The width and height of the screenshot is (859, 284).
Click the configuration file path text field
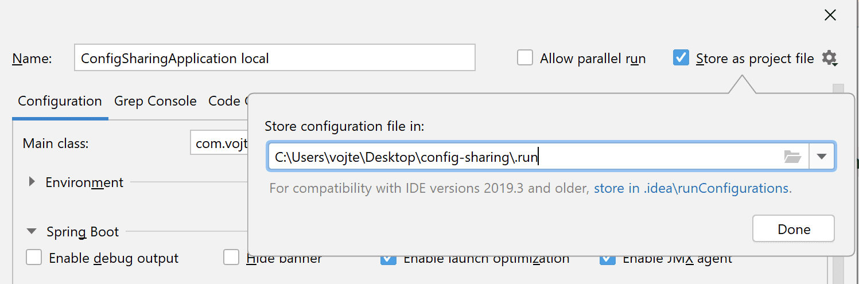coord(522,157)
